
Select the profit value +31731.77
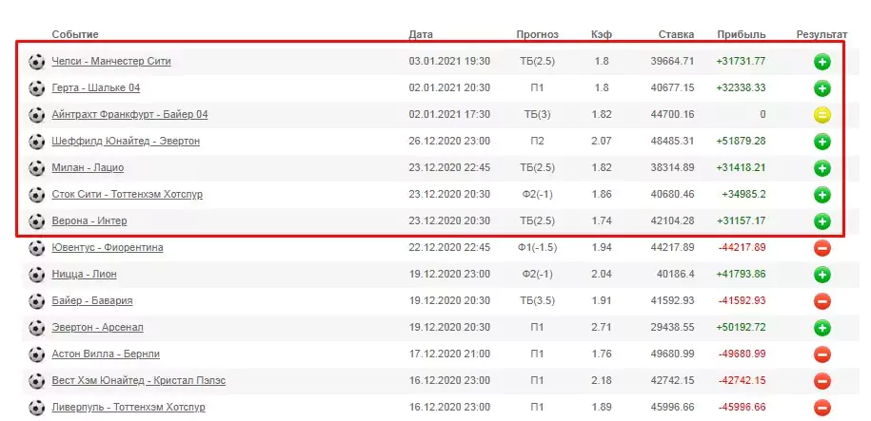741,61
